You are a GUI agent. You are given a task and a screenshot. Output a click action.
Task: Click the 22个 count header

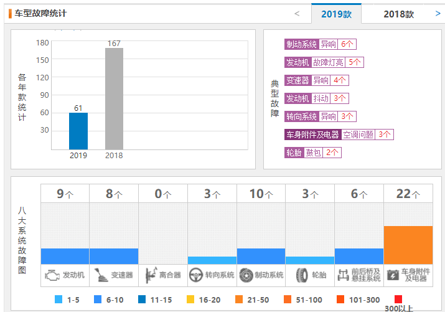point(408,194)
